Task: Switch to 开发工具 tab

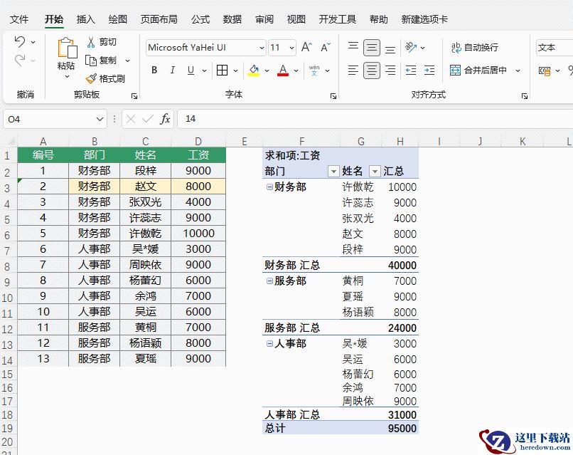Action: click(x=337, y=19)
